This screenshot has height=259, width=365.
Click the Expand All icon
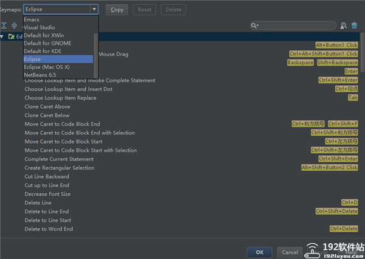tap(4, 25)
